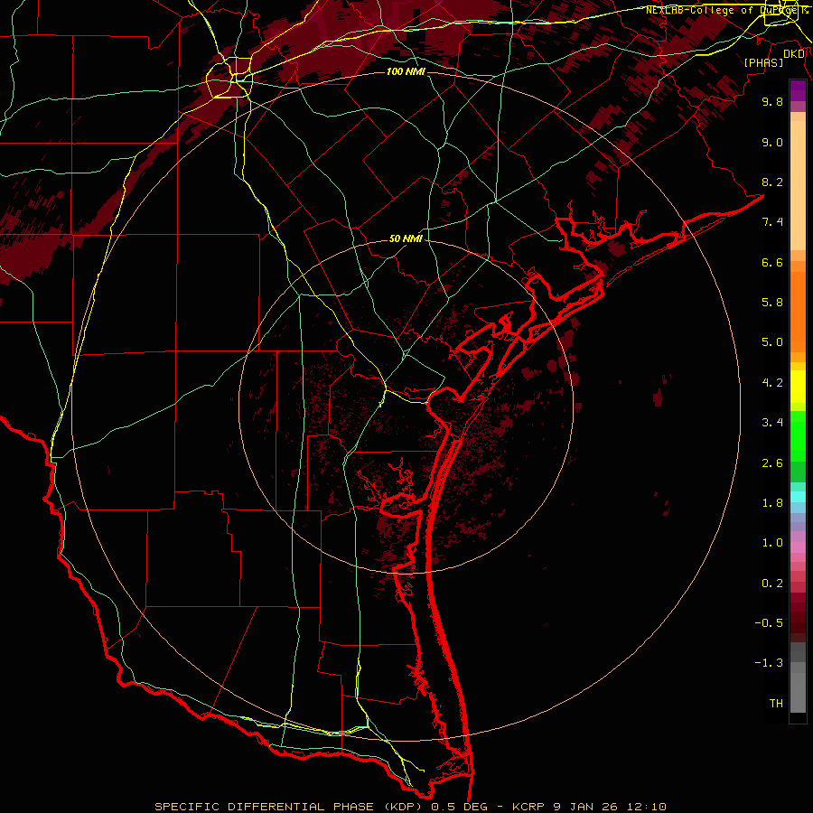Select the light peach color bar segment
Image resolution: width=813 pixels, height=813 pixels.
tap(798, 185)
